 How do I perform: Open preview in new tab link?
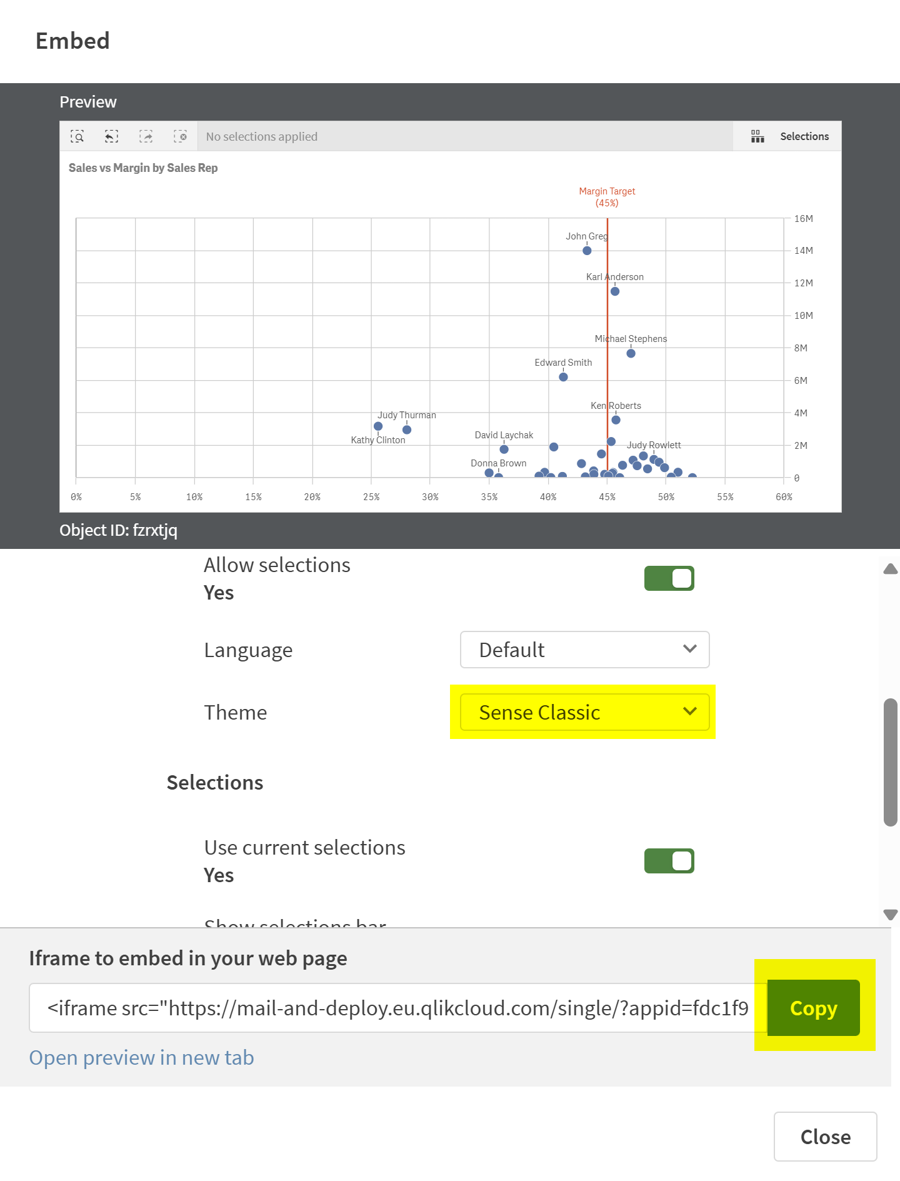coord(142,1058)
